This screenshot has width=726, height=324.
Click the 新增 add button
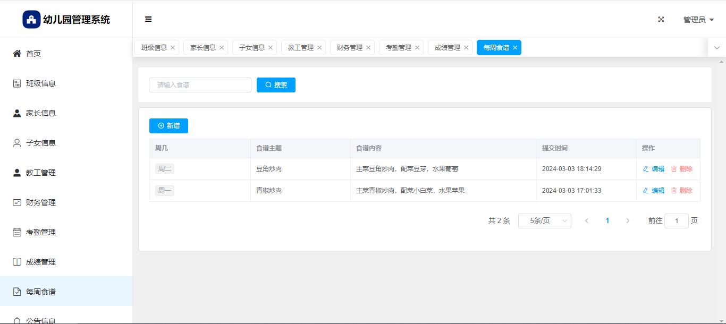tap(168, 126)
